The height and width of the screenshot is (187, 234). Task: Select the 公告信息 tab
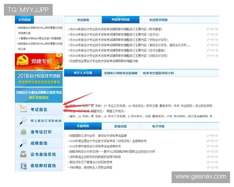pyautogui.click(x=24, y=19)
